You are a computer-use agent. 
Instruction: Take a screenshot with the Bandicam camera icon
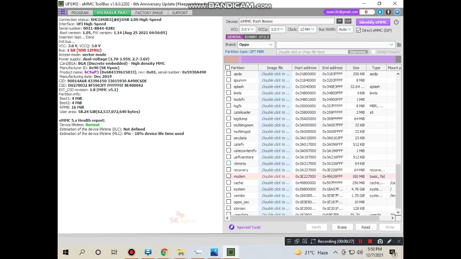tap(380, 241)
